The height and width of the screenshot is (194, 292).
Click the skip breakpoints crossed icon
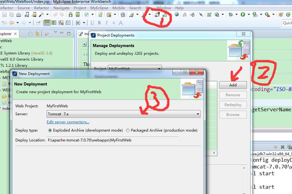point(201,14)
